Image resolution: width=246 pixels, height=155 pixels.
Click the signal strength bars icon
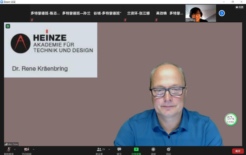point(6,144)
